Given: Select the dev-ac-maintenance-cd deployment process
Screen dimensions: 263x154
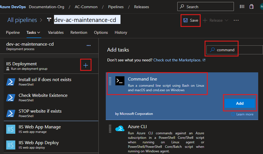Looking at the screenshot, I should 49,46.
